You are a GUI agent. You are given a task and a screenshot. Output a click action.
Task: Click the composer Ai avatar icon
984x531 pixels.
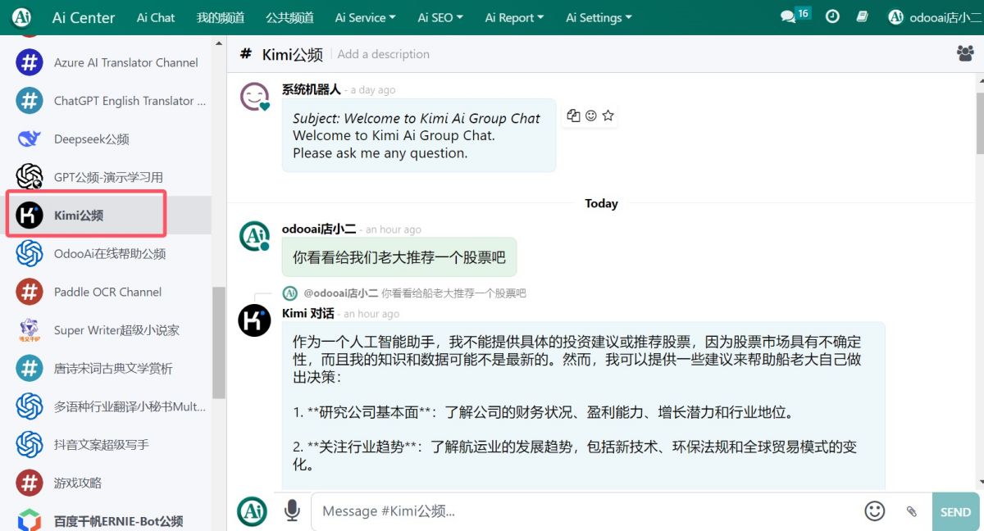pos(253,511)
